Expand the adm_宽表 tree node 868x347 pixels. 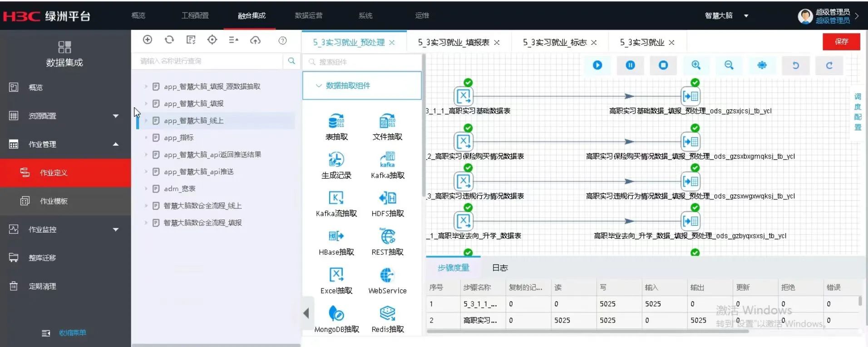point(146,188)
